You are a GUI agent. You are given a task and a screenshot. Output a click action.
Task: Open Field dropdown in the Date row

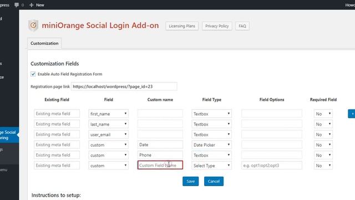pos(109,144)
